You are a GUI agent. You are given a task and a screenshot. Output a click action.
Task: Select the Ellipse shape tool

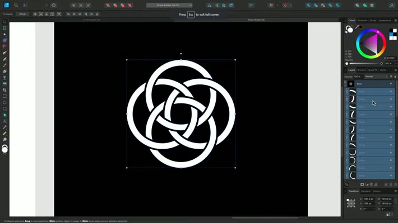(4, 102)
